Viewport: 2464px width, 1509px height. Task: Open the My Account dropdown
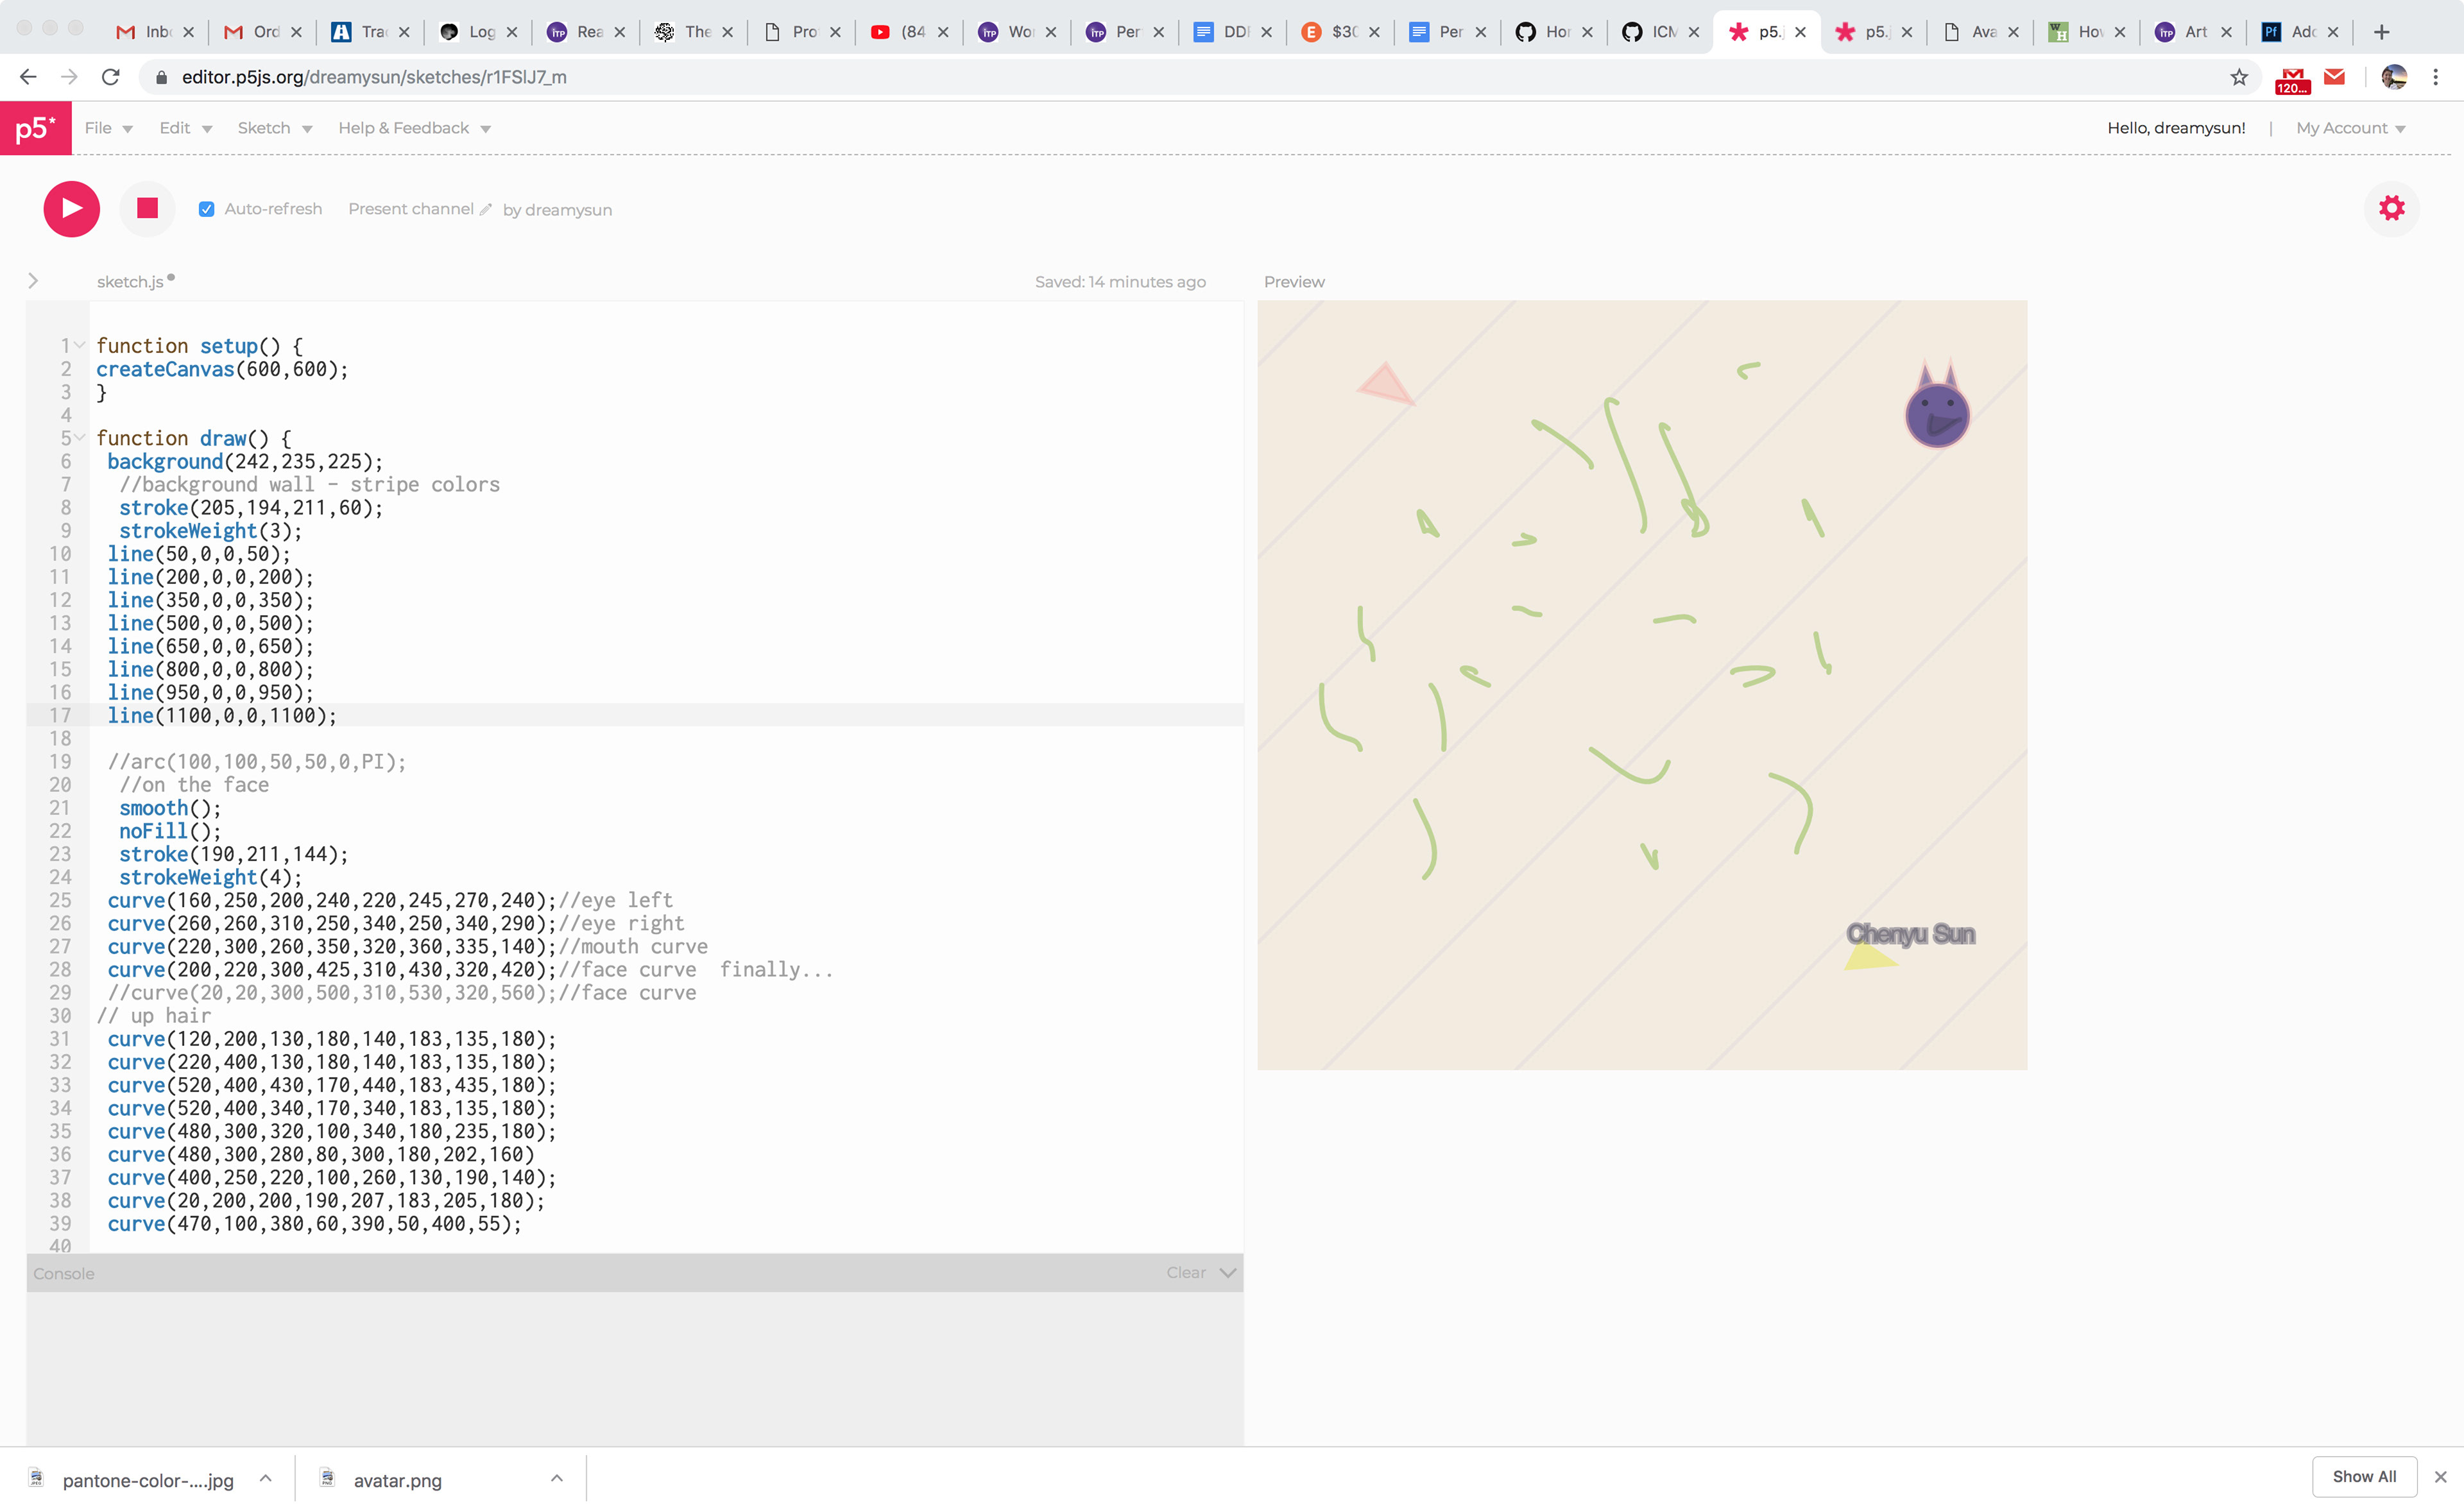(2351, 128)
